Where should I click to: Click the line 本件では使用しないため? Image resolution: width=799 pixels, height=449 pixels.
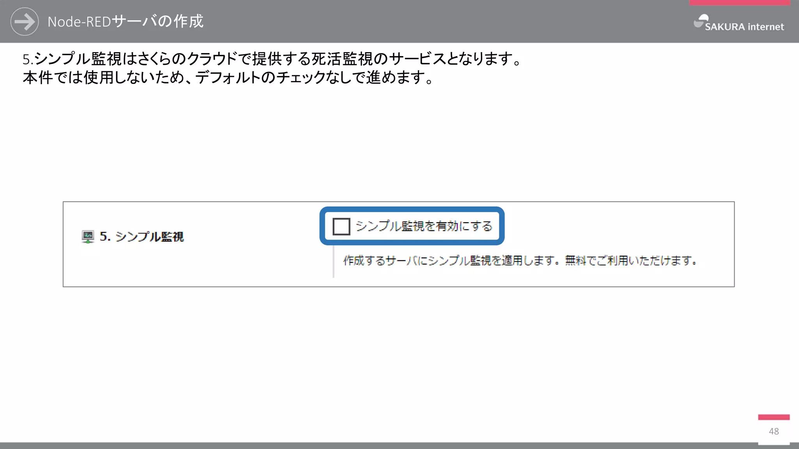point(228,77)
